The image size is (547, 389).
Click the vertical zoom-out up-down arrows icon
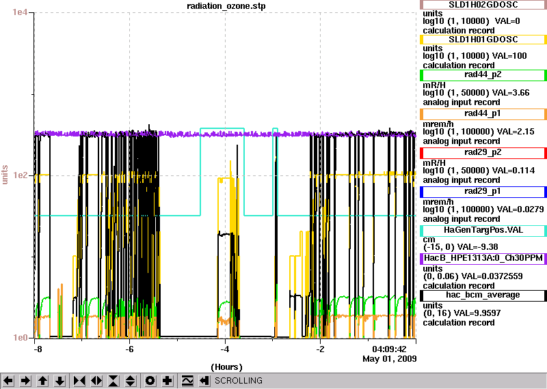point(130,381)
